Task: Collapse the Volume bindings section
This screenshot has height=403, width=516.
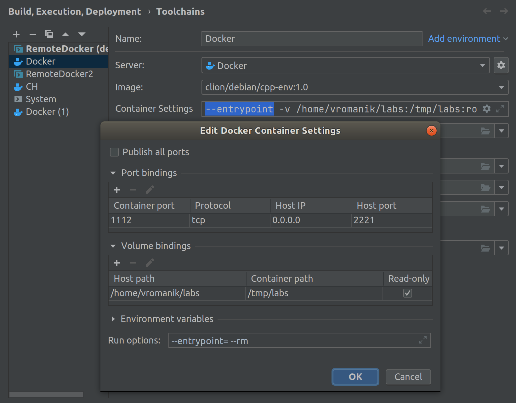Action: click(x=113, y=246)
